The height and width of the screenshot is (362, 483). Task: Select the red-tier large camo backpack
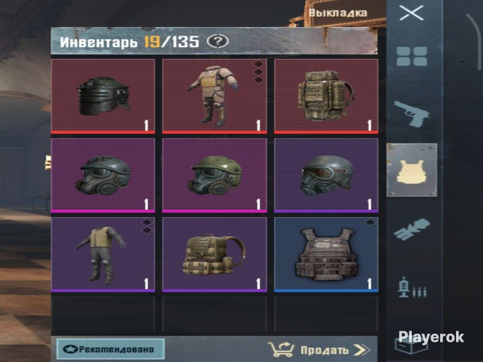click(326, 96)
